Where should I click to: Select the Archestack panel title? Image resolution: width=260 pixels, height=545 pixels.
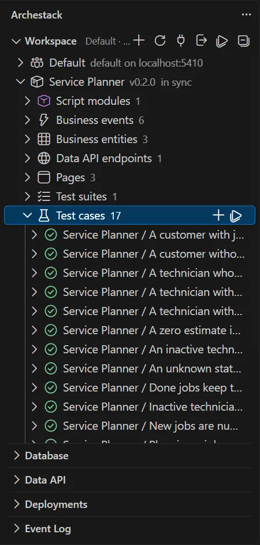click(37, 15)
